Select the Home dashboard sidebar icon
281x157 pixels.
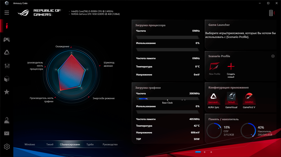coord(7,26)
